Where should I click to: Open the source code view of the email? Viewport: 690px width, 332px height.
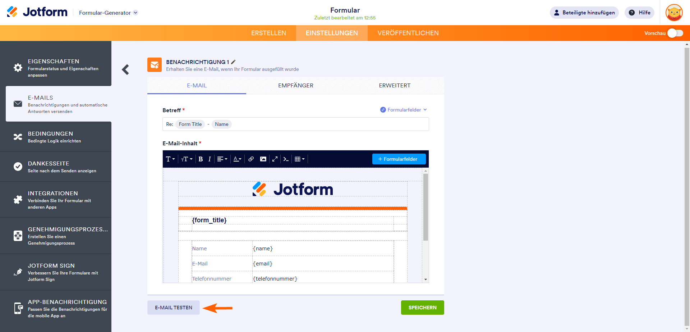pyautogui.click(x=286, y=159)
